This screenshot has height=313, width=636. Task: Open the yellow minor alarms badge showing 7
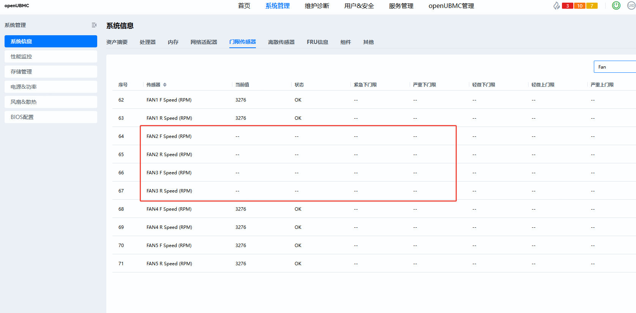(x=592, y=6)
